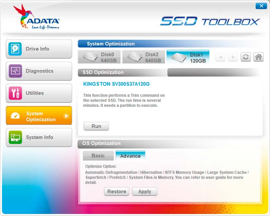The image size is (270, 216).
Task: Run the SSD Trim optimization
Action: 96,126
